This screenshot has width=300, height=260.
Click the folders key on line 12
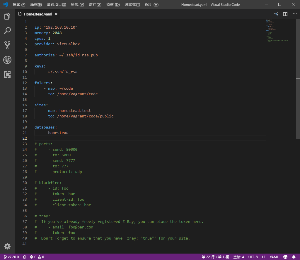pyautogui.click(x=42, y=83)
